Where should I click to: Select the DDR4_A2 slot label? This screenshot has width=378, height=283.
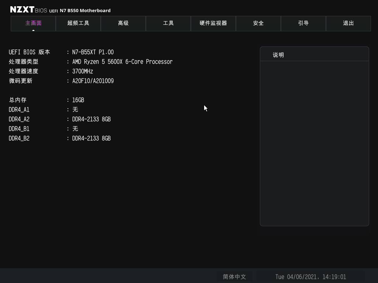click(19, 119)
